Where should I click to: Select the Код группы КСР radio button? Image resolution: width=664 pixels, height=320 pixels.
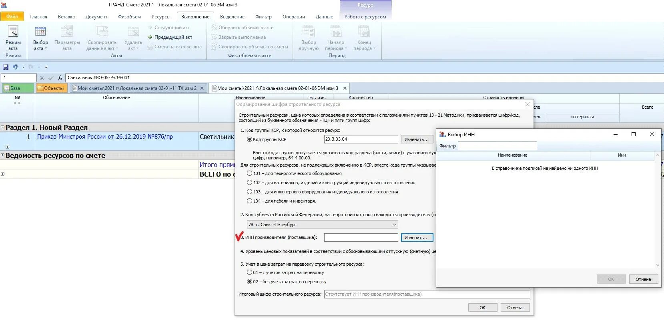pyautogui.click(x=250, y=139)
